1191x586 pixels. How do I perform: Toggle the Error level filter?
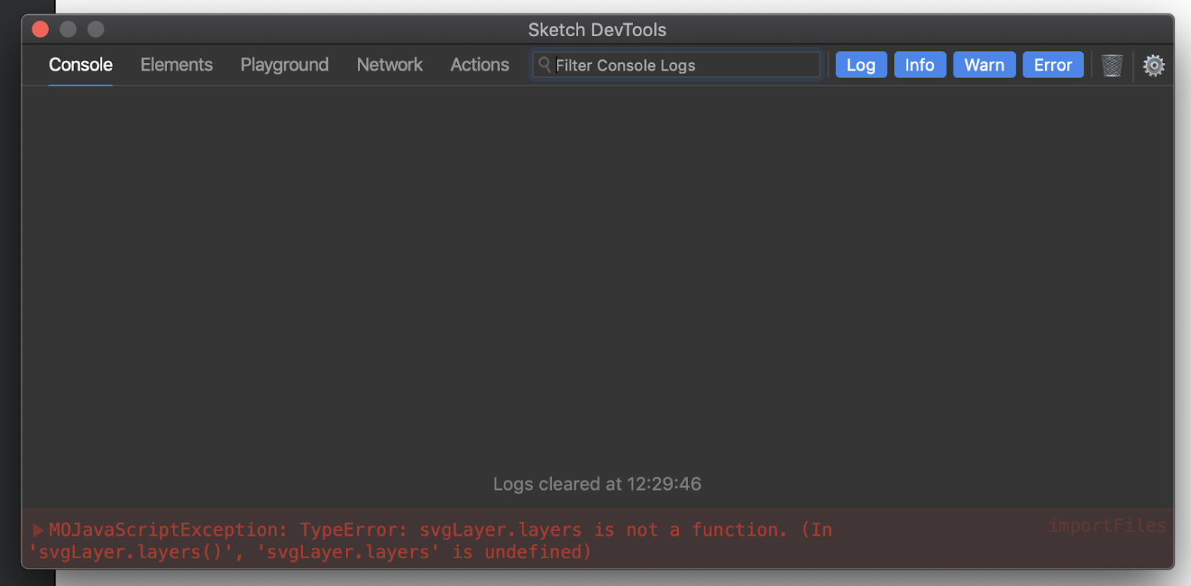(x=1053, y=65)
